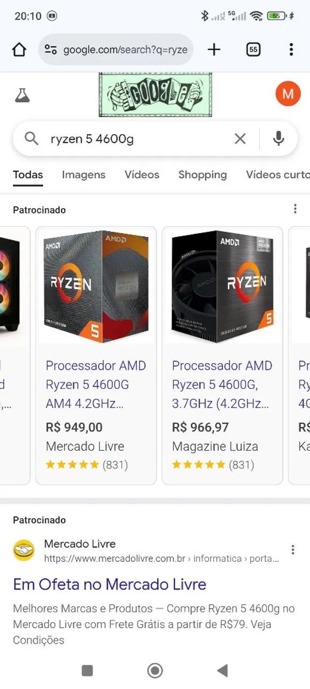The height and width of the screenshot is (689, 310).
Task: Tap the Google account avatar M
Action: (x=288, y=93)
